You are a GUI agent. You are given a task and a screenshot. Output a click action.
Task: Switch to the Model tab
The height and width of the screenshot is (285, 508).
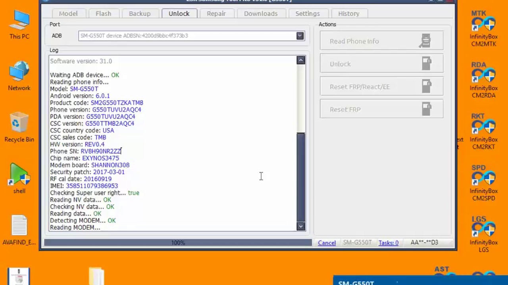(x=68, y=13)
